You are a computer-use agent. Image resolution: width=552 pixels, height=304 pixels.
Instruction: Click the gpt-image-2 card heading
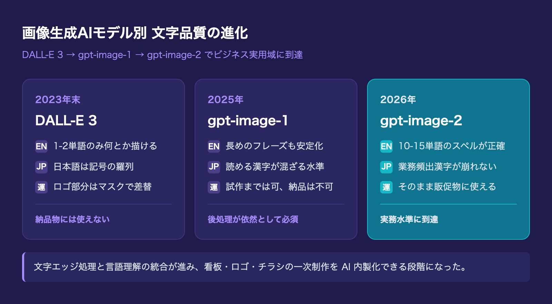[421, 121]
